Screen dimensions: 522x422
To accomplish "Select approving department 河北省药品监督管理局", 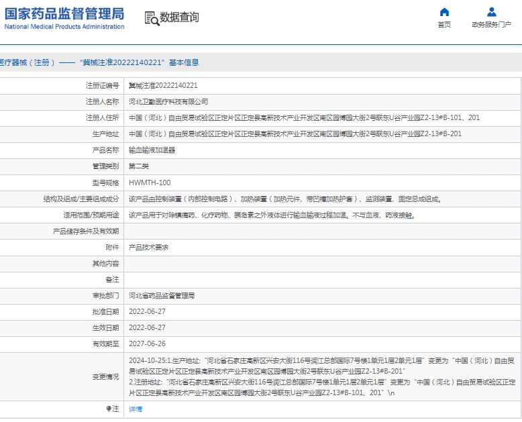I will 162,295.
